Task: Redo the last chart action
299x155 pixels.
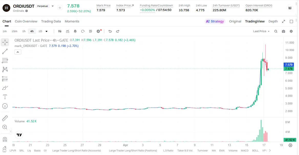Action: [118, 31]
